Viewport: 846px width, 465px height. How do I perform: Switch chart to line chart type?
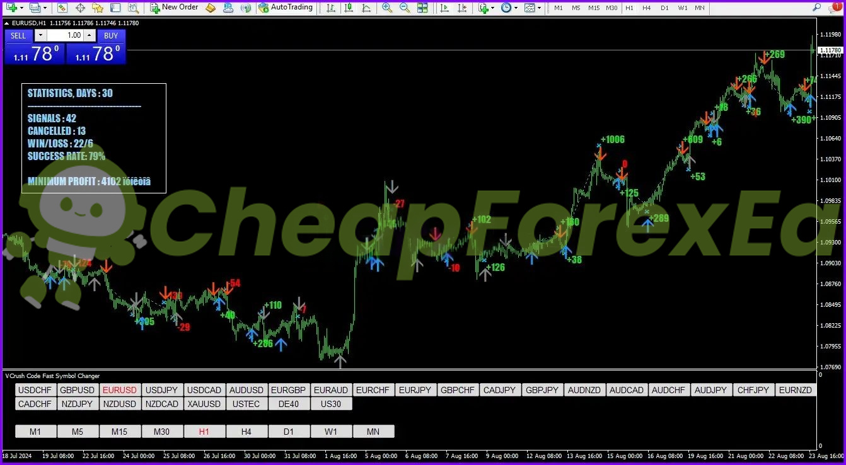click(366, 8)
